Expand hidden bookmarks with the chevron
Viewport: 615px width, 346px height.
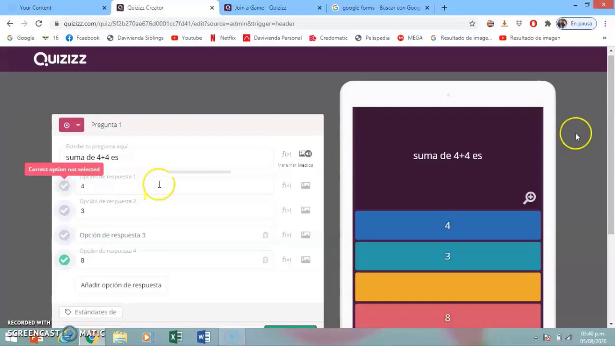click(604, 38)
